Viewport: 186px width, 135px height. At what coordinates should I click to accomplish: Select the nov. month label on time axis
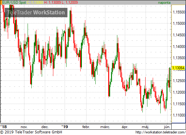pyautogui.click(x=24, y=127)
